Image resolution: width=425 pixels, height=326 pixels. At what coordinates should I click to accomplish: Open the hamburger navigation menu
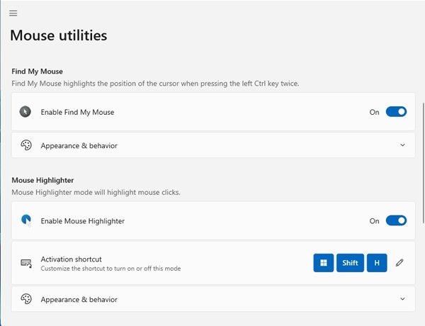(13, 13)
